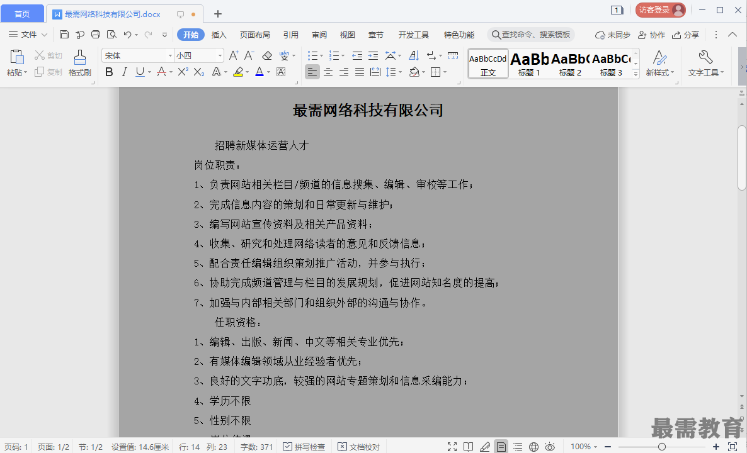Viewport: 747px width, 453px height.
Task: Apply superscript formatting
Action: [183, 72]
